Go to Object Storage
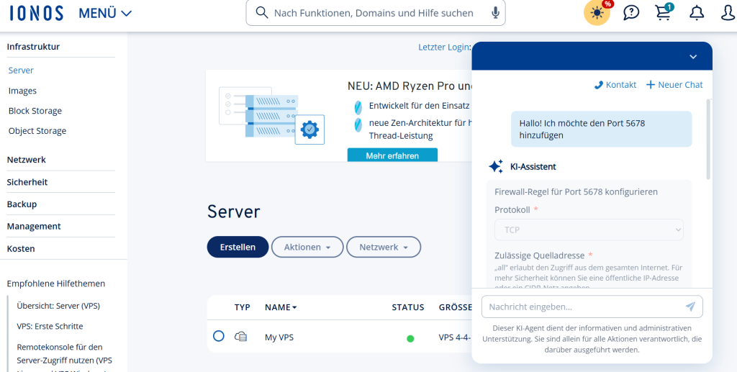Image resolution: width=737 pixels, height=372 pixels. click(37, 131)
